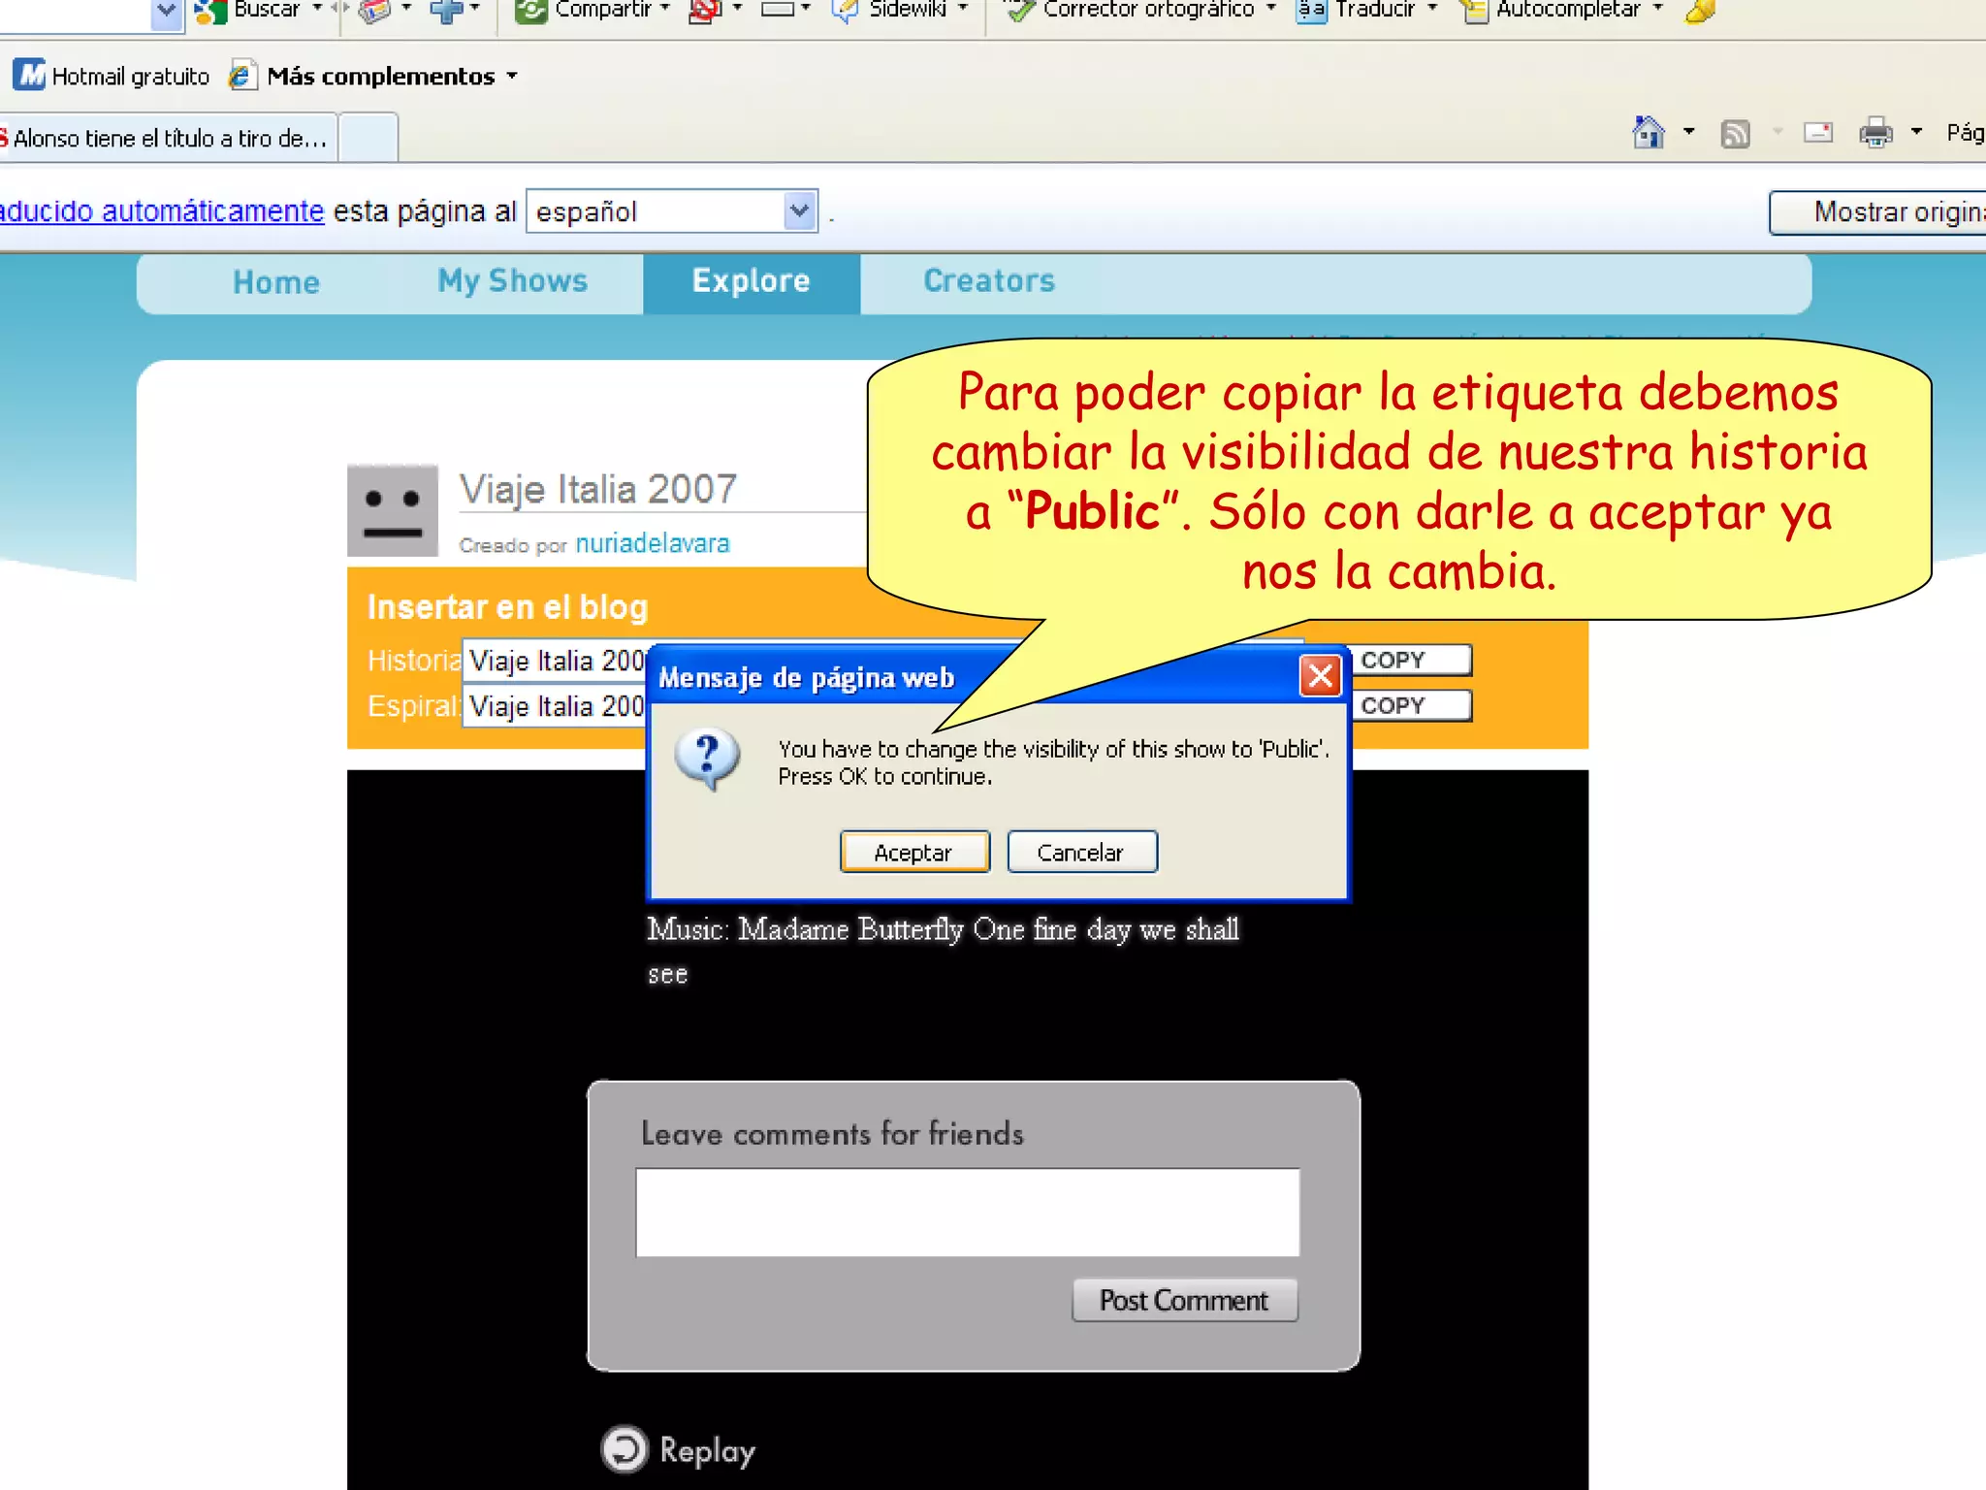Click the question mark dialog icon
1986x1490 pixels.
(708, 760)
